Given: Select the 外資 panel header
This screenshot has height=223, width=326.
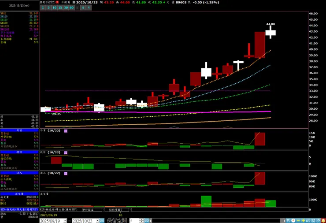Looking at the screenshot, I should click(19, 130).
